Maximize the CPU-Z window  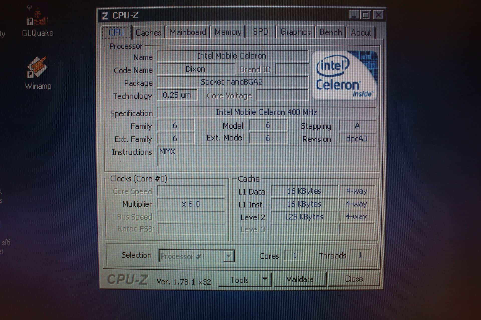(366, 15)
